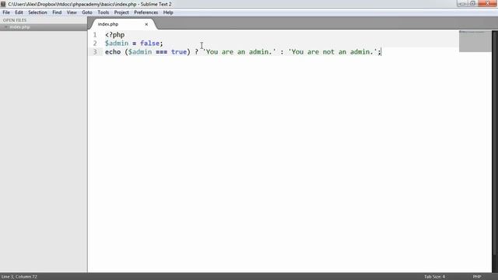
Task: Open the Help menu
Action: (x=168, y=12)
